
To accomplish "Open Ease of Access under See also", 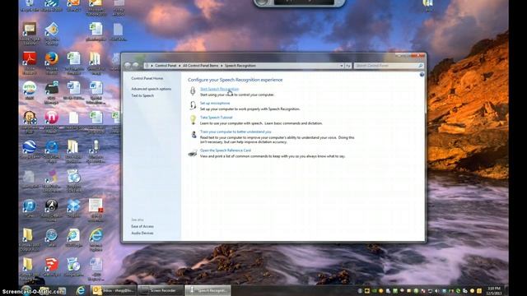I will 142,227.
